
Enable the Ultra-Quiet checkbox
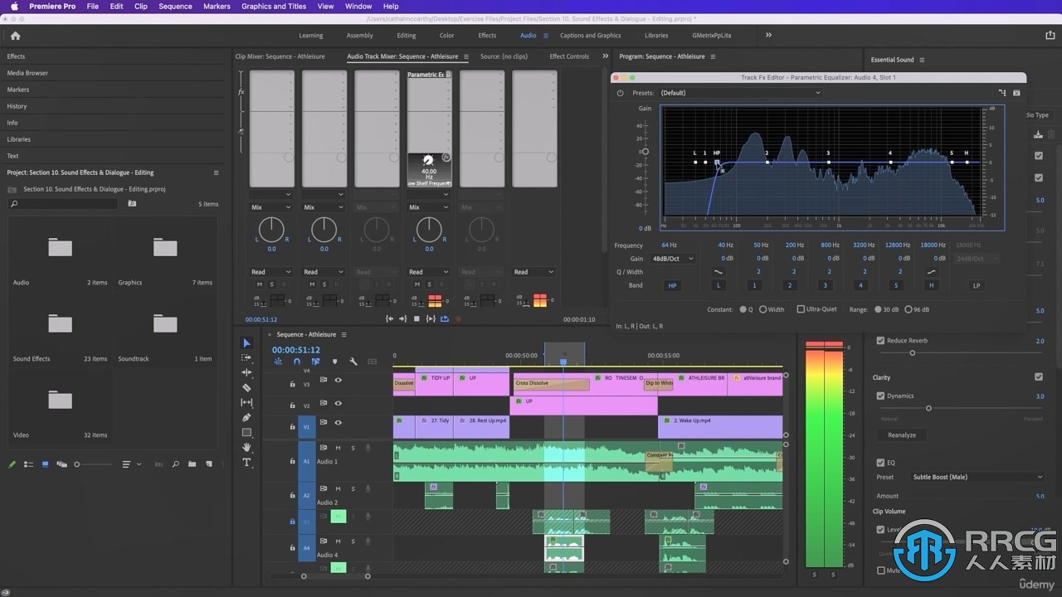pos(801,309)
